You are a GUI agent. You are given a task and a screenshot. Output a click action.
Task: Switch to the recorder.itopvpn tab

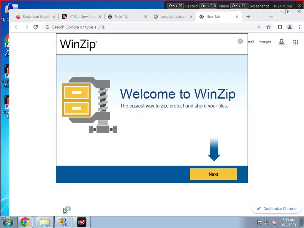click(173, 17)
